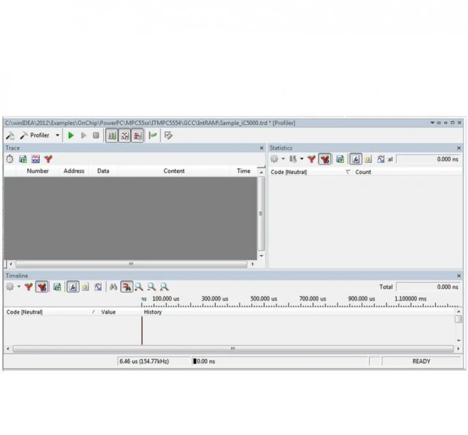Toggle the functions (fx) button in Statistics toolbar
Viewport: 468px width, 435px height.
[355, 159]
